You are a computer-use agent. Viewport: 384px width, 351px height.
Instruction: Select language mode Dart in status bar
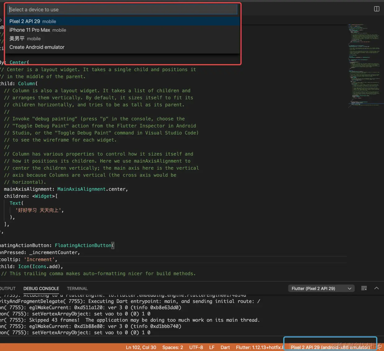pyautogui.click(x=225, y=347)
